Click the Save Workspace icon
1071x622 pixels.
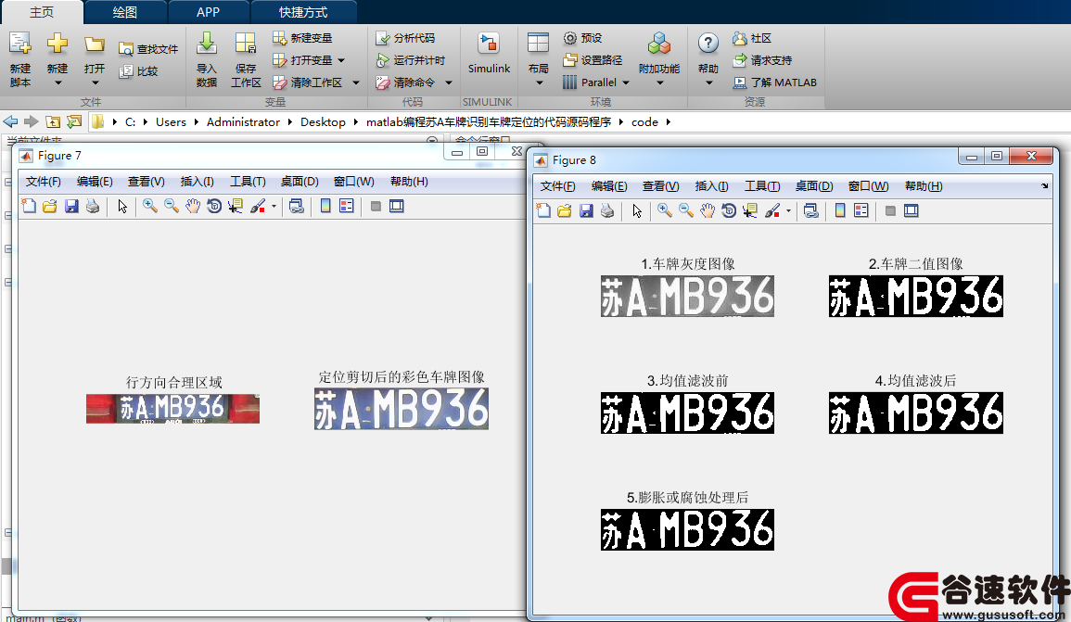coord(245,44)
